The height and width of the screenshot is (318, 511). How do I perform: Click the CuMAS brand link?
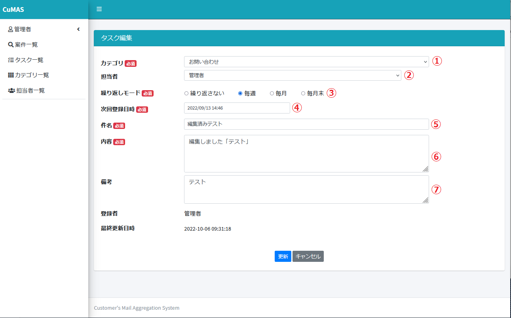point(13,9)
